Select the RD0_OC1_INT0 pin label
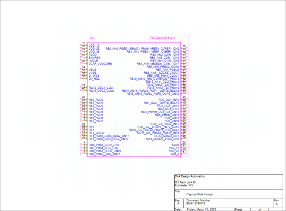The width and height of the screenshot is (286, 211). pos(169,100)
